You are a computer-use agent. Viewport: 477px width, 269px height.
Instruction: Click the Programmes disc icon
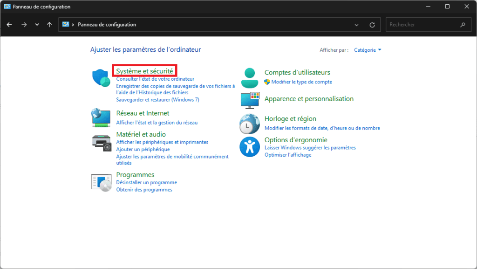(x=101, y=182)
